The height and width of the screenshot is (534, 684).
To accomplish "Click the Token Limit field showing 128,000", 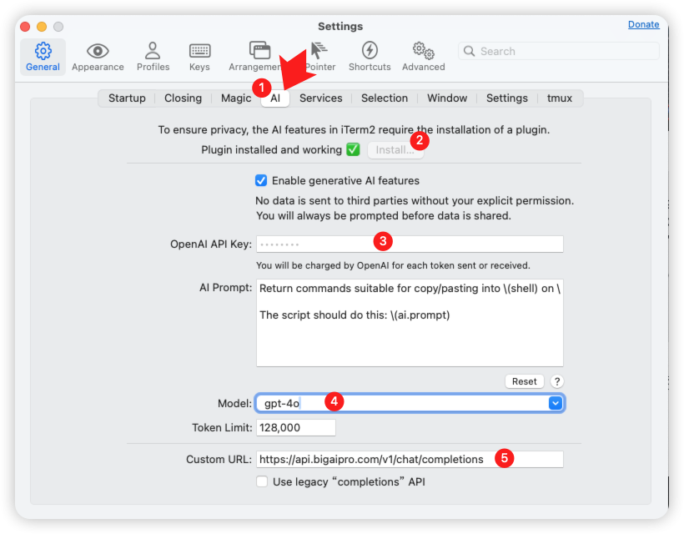I will 296,427.
